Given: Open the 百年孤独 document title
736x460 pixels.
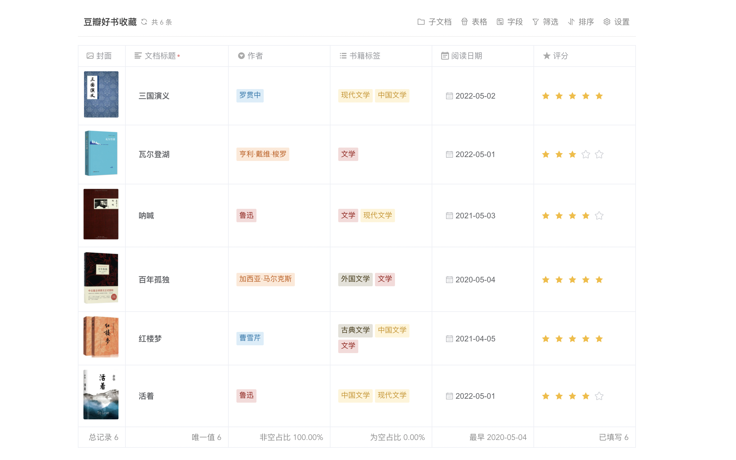Looking at the screenshot, I should pos(154,280).
